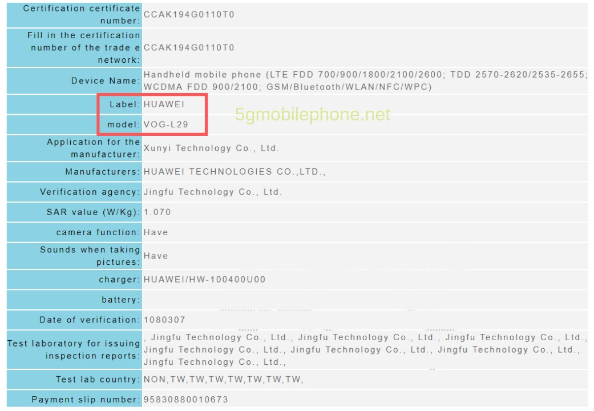Click 'Sounds when taking pictures:' label

tap(90, 256)
